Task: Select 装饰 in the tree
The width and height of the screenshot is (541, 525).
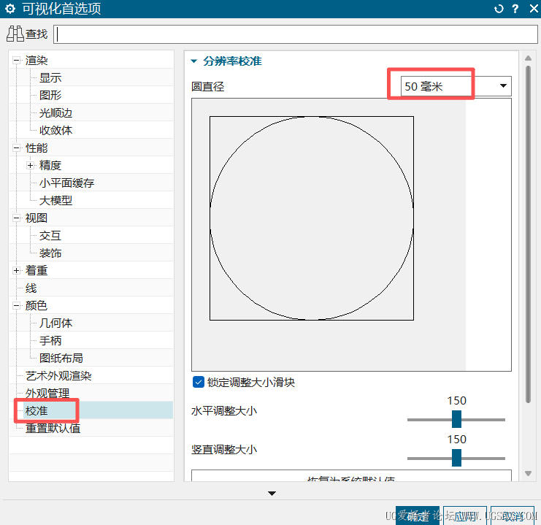Action: (x=50, y=253)
